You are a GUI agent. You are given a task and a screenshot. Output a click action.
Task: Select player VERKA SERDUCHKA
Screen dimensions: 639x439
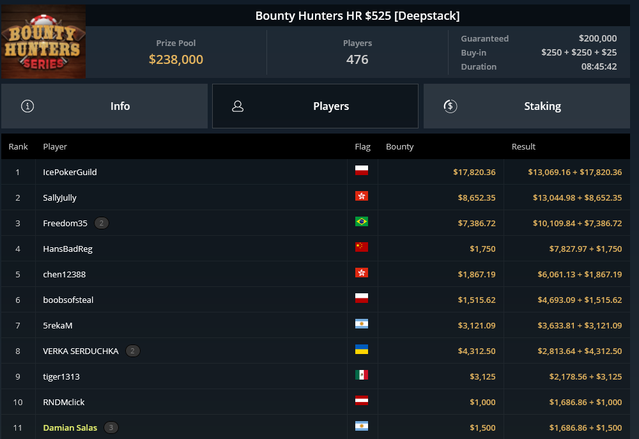point(81,351)
